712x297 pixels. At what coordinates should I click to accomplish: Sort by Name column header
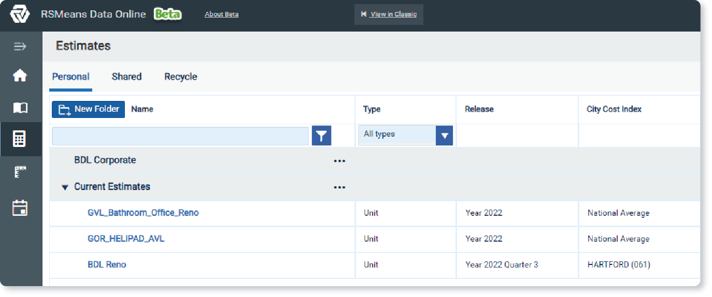pyautogui.click(x=142, y=109)
